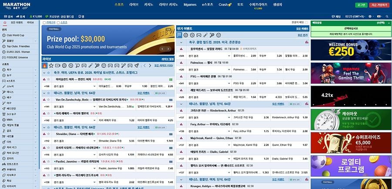Enable 원클릭 베팅 one-click betting checkbox
392x189 pixels.
[x=306, y=23]
